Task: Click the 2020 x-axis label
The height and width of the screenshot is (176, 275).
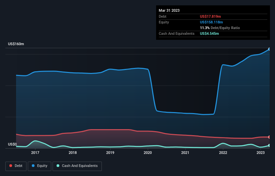Action: point(148,153)
